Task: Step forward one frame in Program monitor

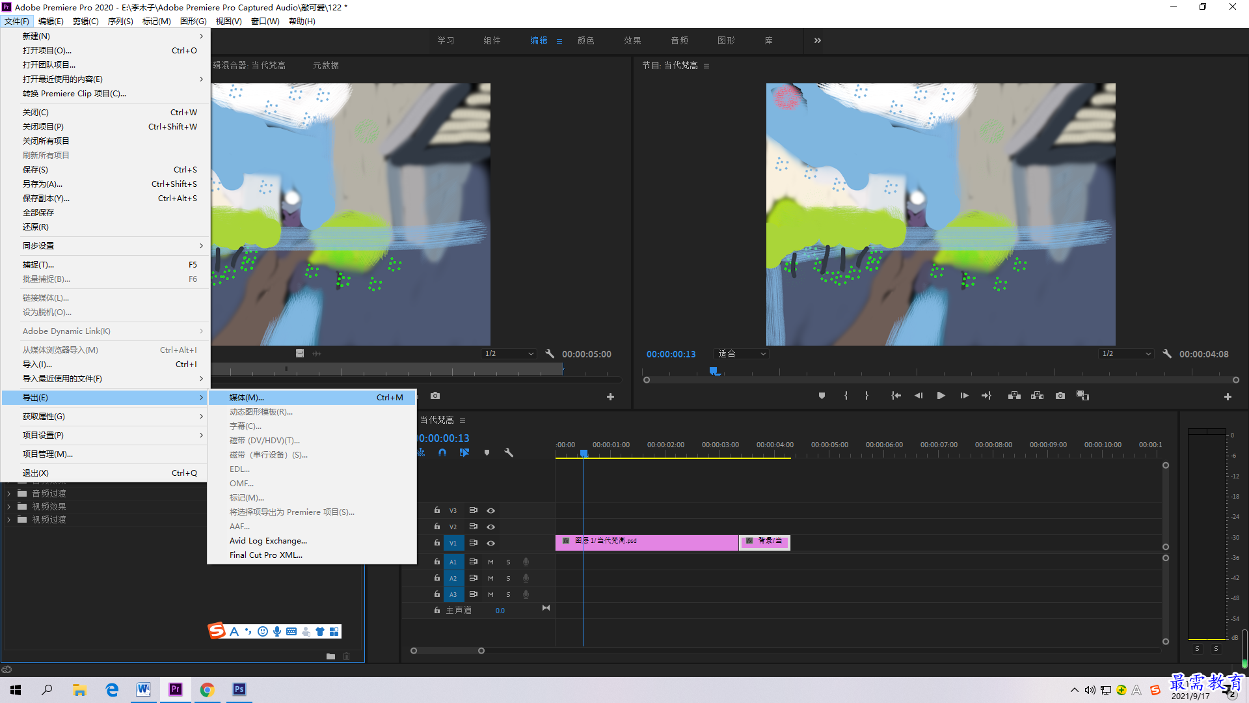Action: [x=964, y=396]
